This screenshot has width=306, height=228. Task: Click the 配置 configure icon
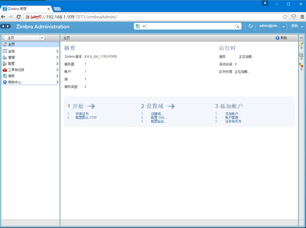pyautogui.click(x=5, y=64)
